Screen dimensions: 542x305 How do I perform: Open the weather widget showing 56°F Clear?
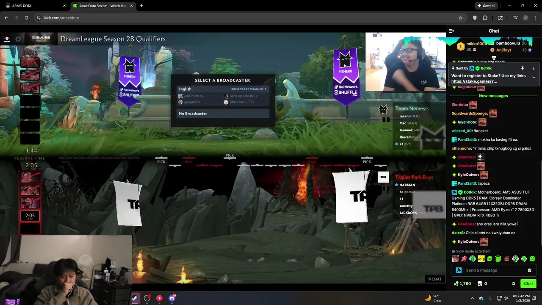click(432, 298)
